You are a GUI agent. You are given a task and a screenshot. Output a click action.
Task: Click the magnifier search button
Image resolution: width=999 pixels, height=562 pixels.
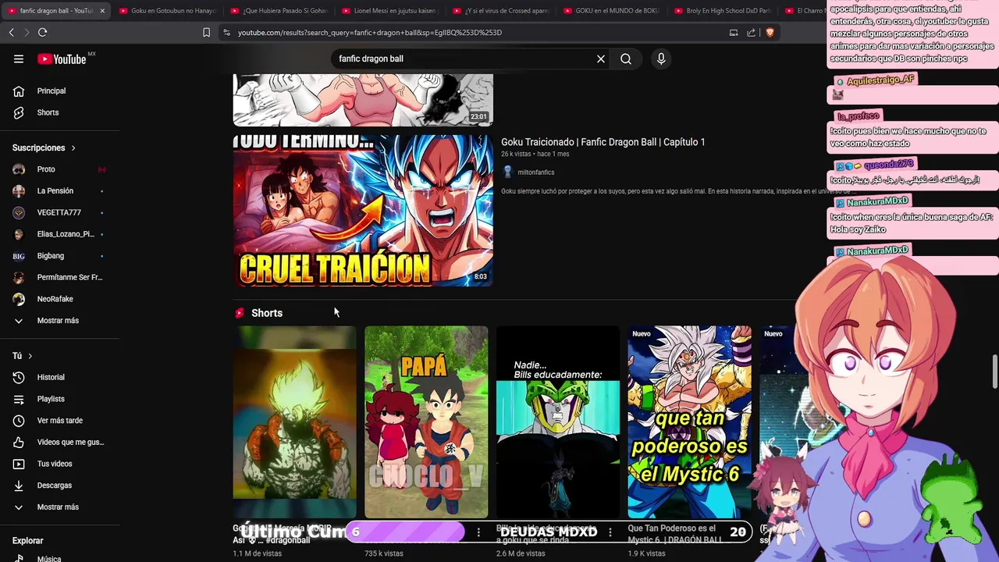click(x=626, y=59)
